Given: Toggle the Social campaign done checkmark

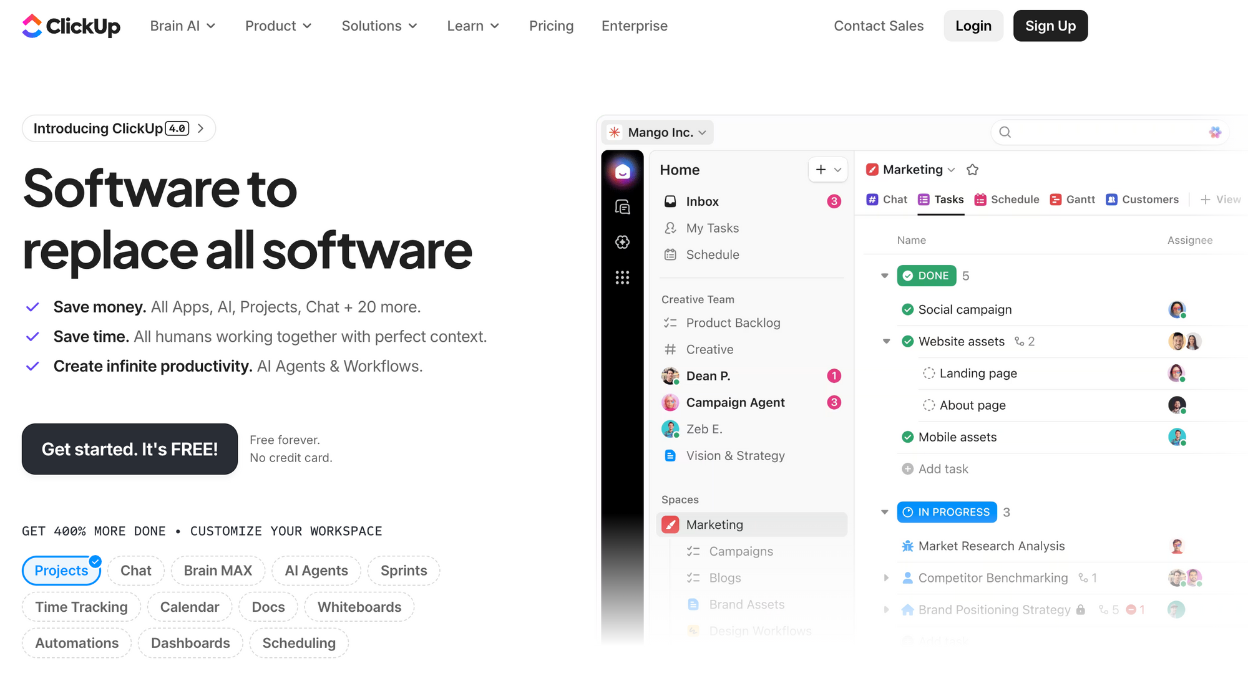Looking at the screenshot, I should coord(908,310).
